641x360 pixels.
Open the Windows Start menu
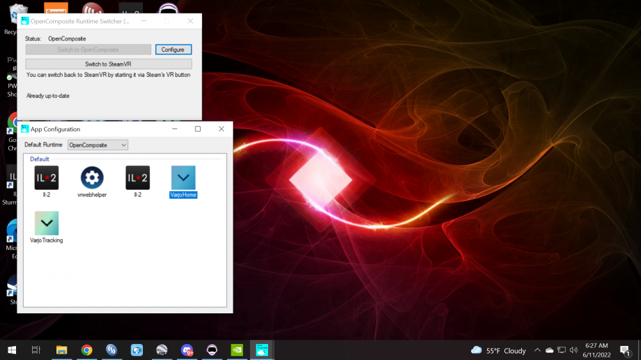pyautogui.click(x=12, y=350)
